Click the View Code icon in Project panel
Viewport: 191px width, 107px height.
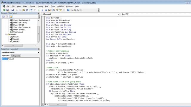(x=3, y=17)
